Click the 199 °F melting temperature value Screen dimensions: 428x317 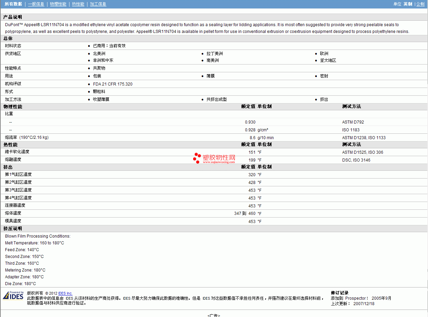(x=255, y=160)
